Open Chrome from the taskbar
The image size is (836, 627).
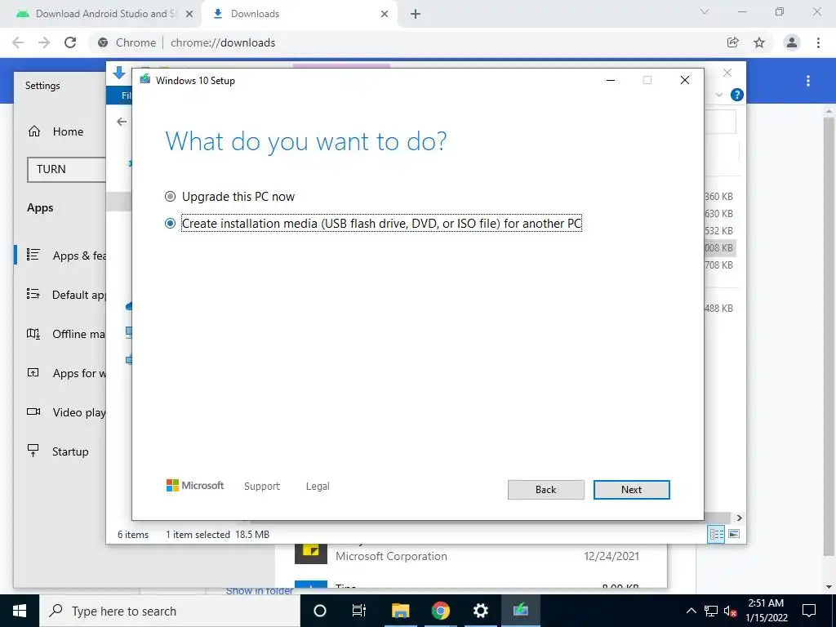pyautogui.click(x=440, y=611)
